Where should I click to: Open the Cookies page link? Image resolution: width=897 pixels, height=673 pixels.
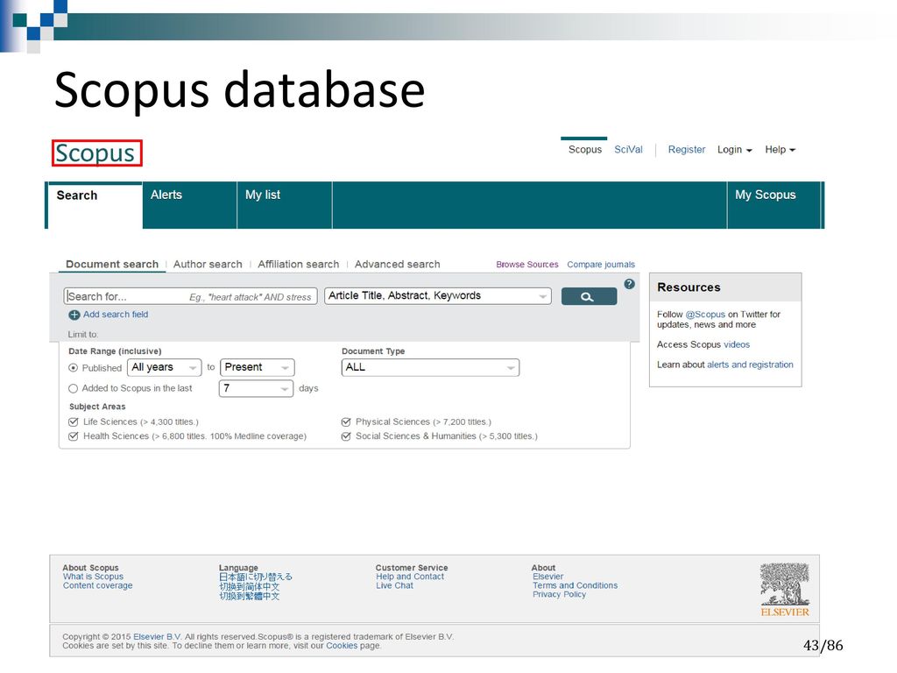point(342,646)
